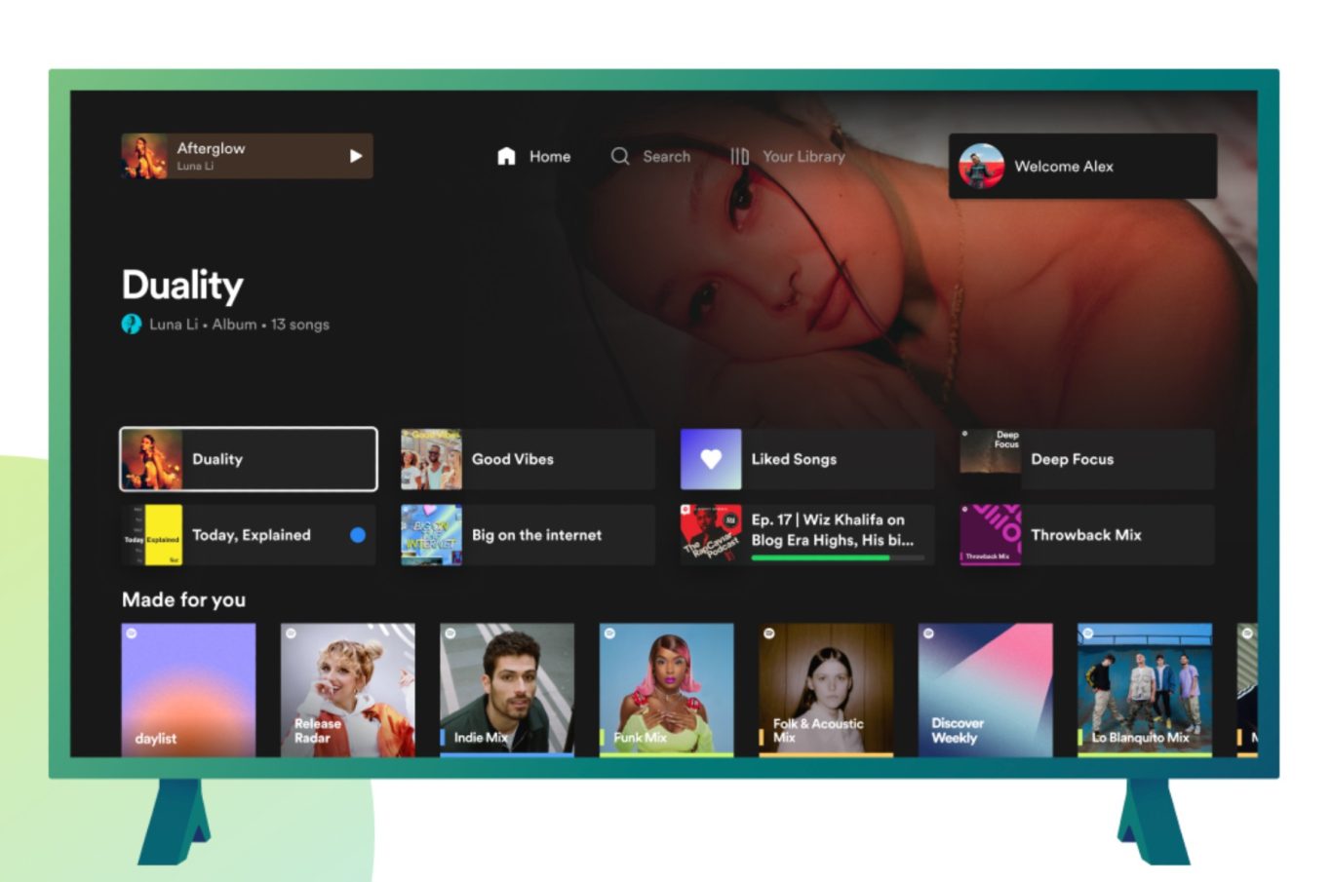This screenshot has width=1332, height=882.
Task: Open the Release Radar cover
Action: (348, 689)
